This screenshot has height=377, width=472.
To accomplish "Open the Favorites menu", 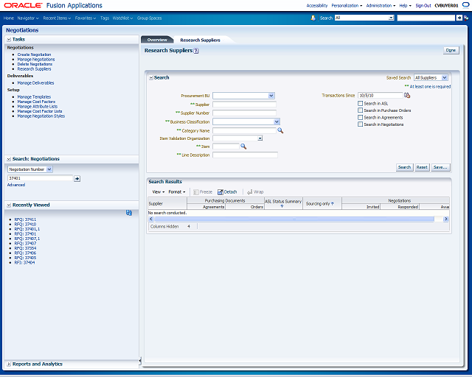I will pyautogui.click(x=86, y=18).
